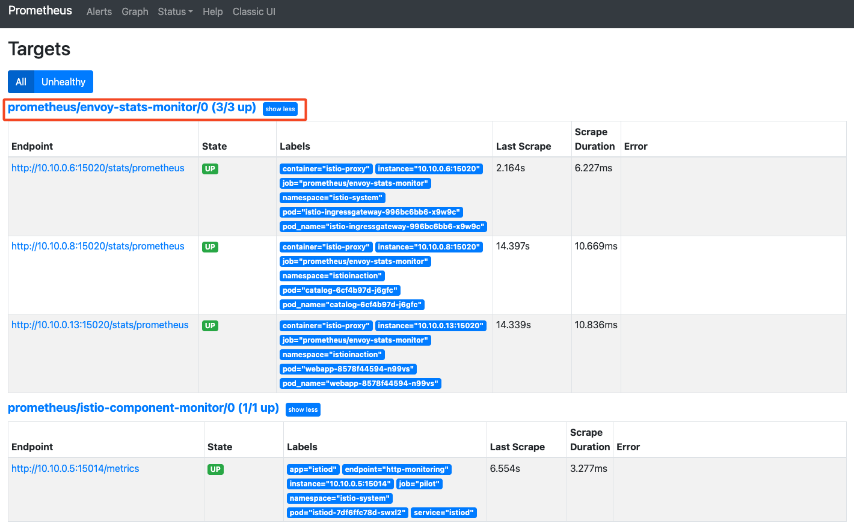The height and width of the screenshot is (526, 854).
Task: Click State header in istio-component table
Action: 220,447
